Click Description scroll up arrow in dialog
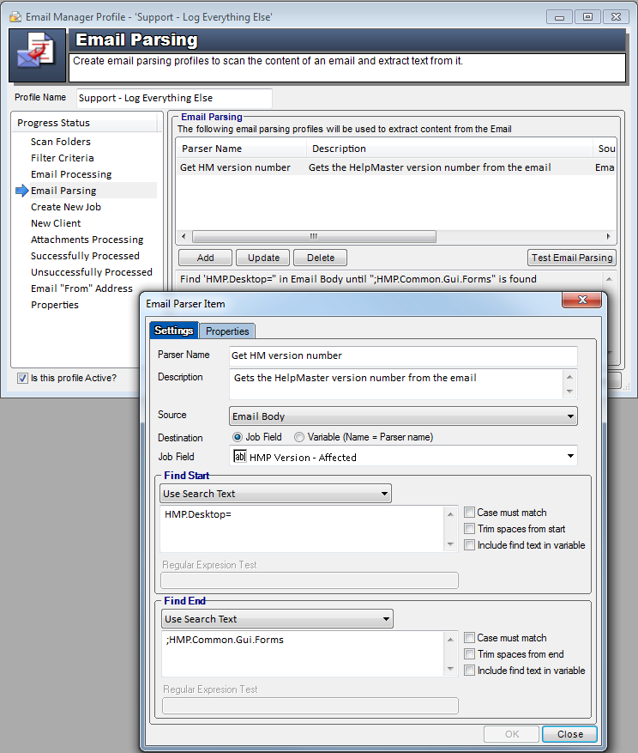The image size is (638, 753). pyautogui.click(x=569, y=377)
